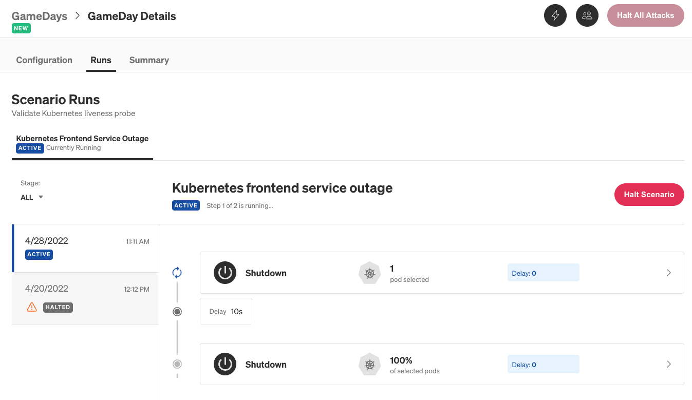The width and height of the screenshot is (692, 400).
Task: Click Kubernetes icon beside 1 pod selected
Action: 369,273
